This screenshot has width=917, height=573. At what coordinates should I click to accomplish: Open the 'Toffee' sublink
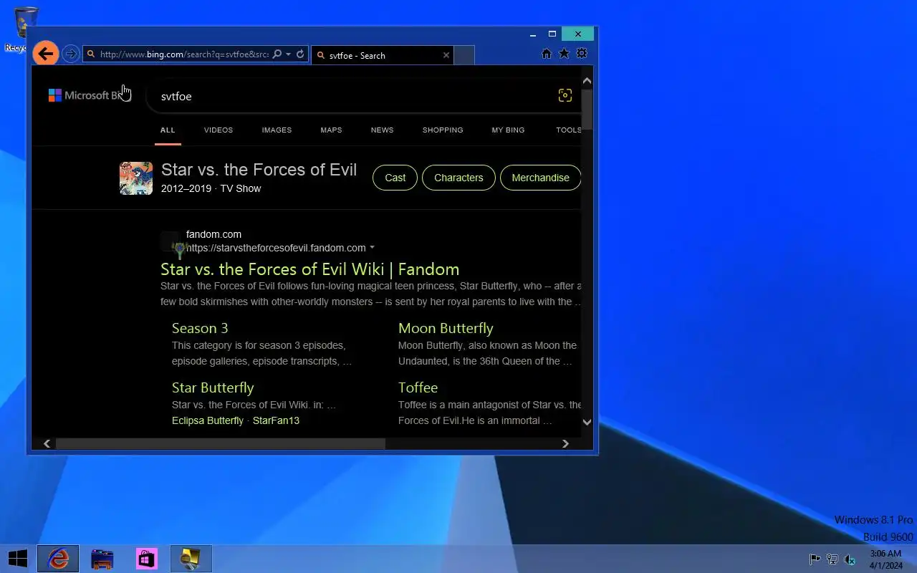(x=418, y=387)
